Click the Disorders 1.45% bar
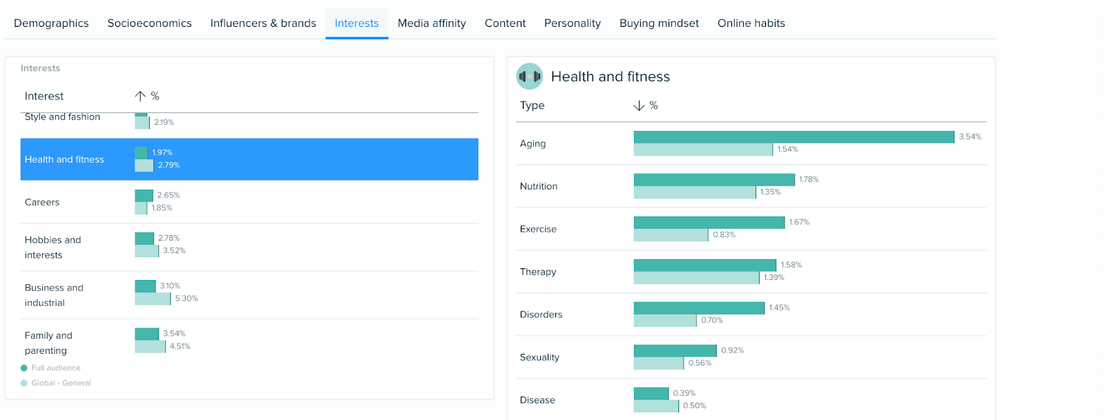 [700, 308]
